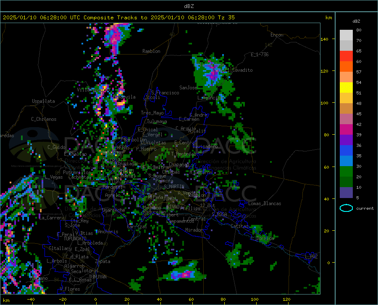Click the 'Tres_Mayo' map label
The height and width of the screenshot is (305, 378).
coord(152,113)
